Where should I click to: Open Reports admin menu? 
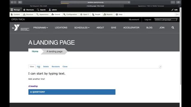[108, 15]
